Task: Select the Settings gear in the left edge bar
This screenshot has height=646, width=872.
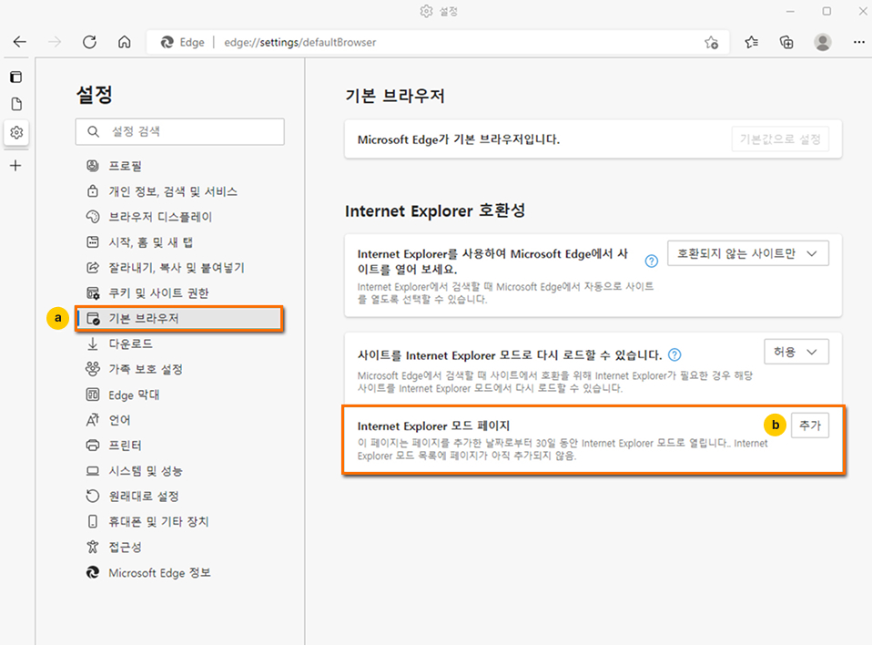Action: click(15, 132)
